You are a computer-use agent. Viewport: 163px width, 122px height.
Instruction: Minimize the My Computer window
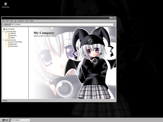click(110, 18)
